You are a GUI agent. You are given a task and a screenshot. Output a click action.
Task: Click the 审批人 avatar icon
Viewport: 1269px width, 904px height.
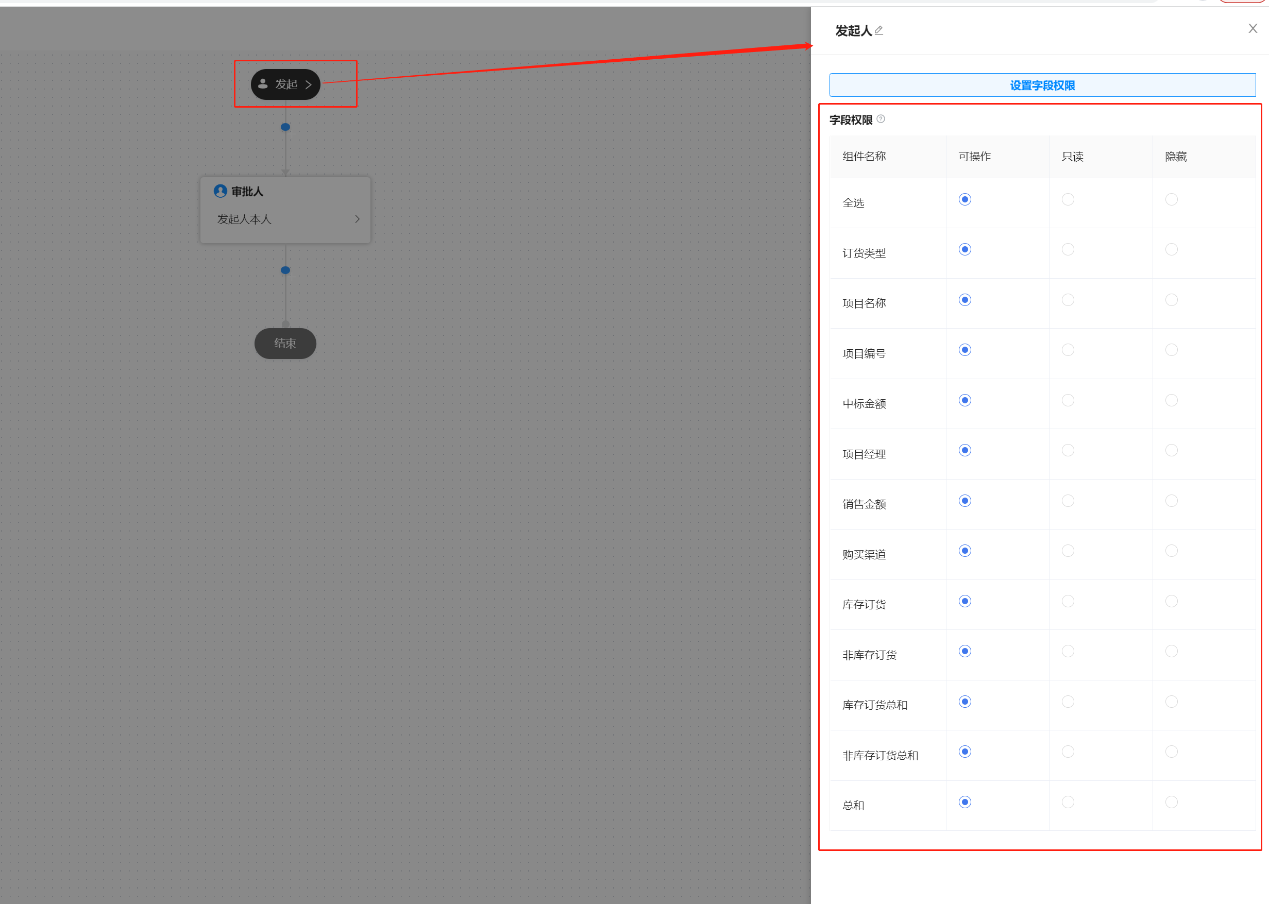tap(221, 191)
